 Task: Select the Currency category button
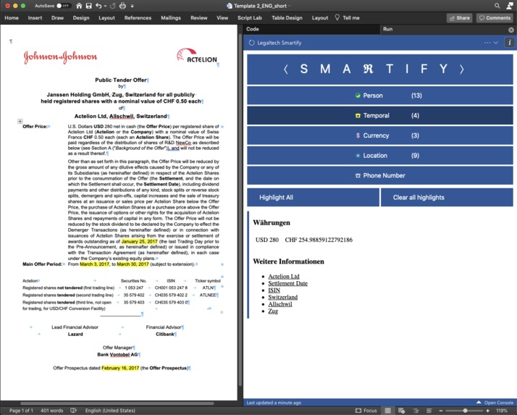tap(380, 135)
